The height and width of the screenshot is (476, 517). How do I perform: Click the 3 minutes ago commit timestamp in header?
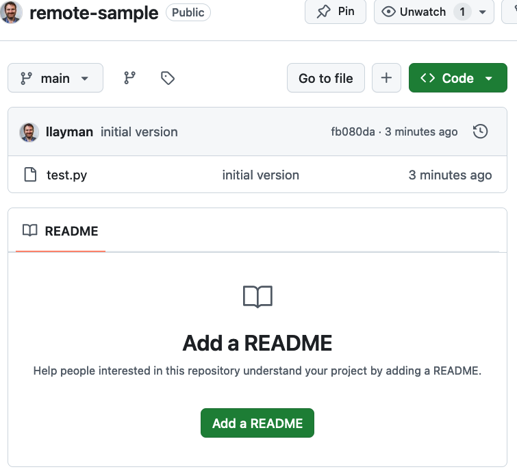(x=421, y=131)
